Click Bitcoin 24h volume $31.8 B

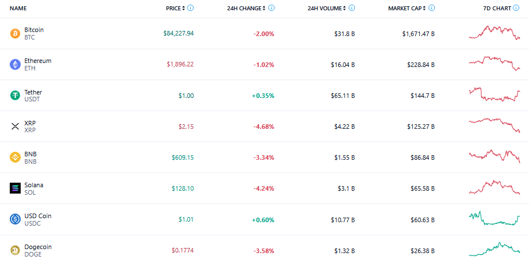tap(344, 34)
